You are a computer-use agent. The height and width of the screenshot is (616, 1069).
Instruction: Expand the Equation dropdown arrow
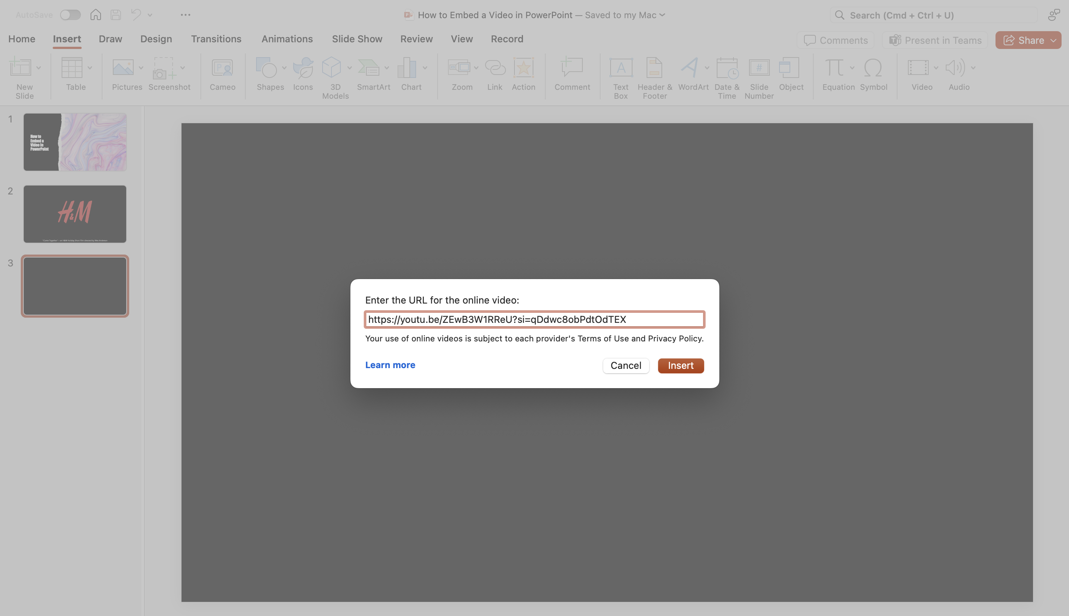click(x=852, y=68)
